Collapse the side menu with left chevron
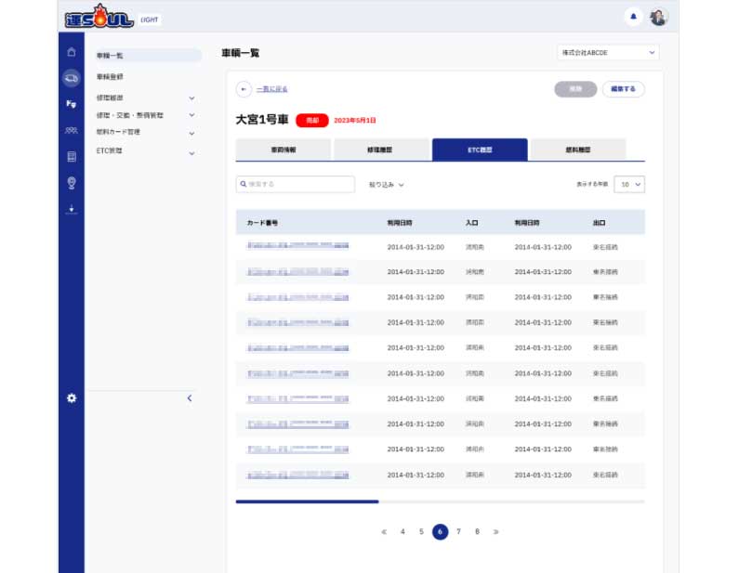This screenshot has height=573, width=739. pyautogui.click(x=190, y=398)
